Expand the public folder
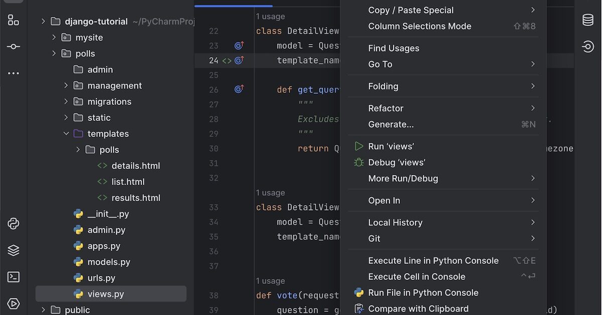The image size is (602, 315). [x=43, y=310]
